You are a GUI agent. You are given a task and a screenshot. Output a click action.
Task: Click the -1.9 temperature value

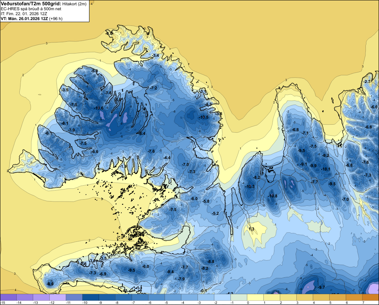click(x=123, y=166)
